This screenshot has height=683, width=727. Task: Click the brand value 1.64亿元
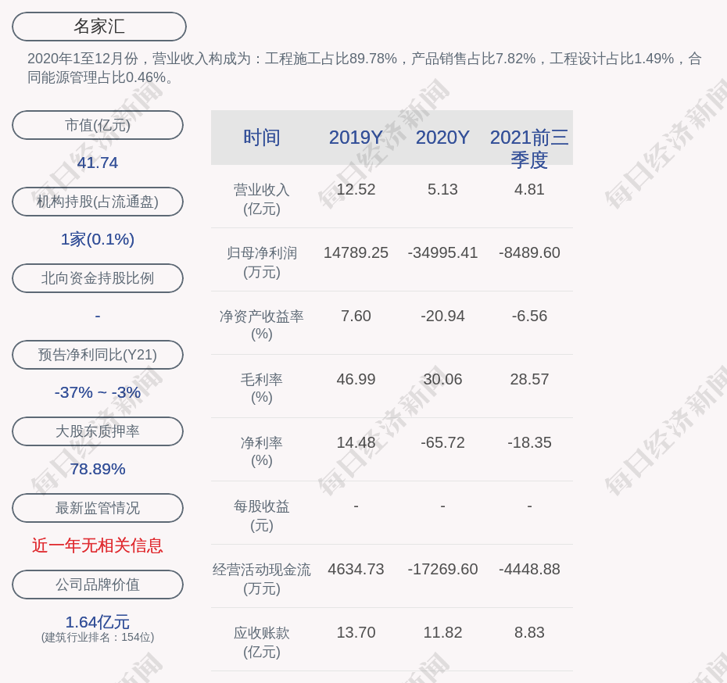(98, 622)
